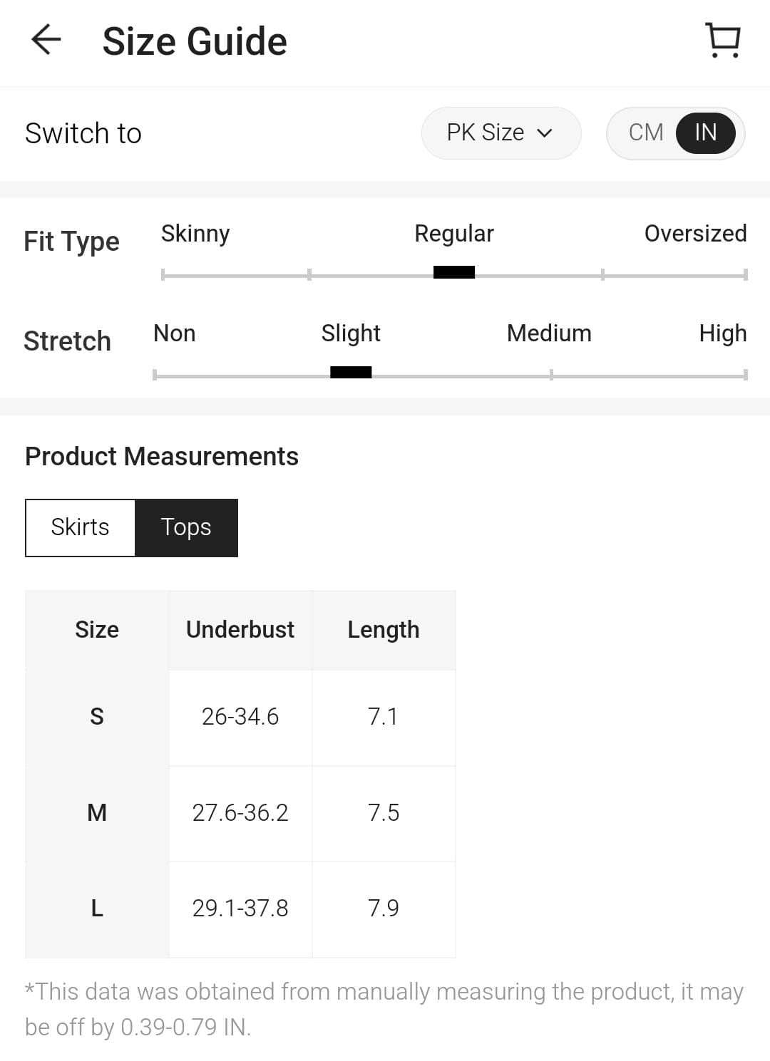This screenshot has height=1061, width=770.
Task: Click the Underbust column header
Action: [x=240, y=630]
